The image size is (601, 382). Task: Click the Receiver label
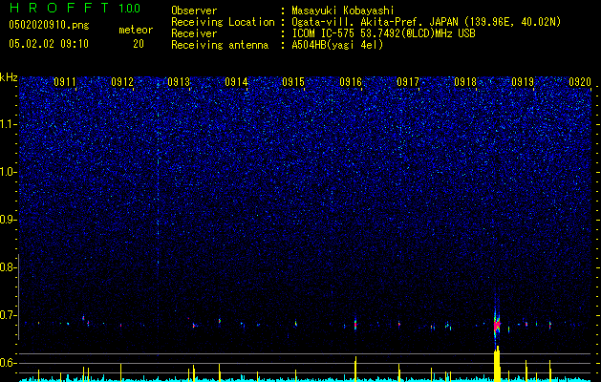coord(194,33)
